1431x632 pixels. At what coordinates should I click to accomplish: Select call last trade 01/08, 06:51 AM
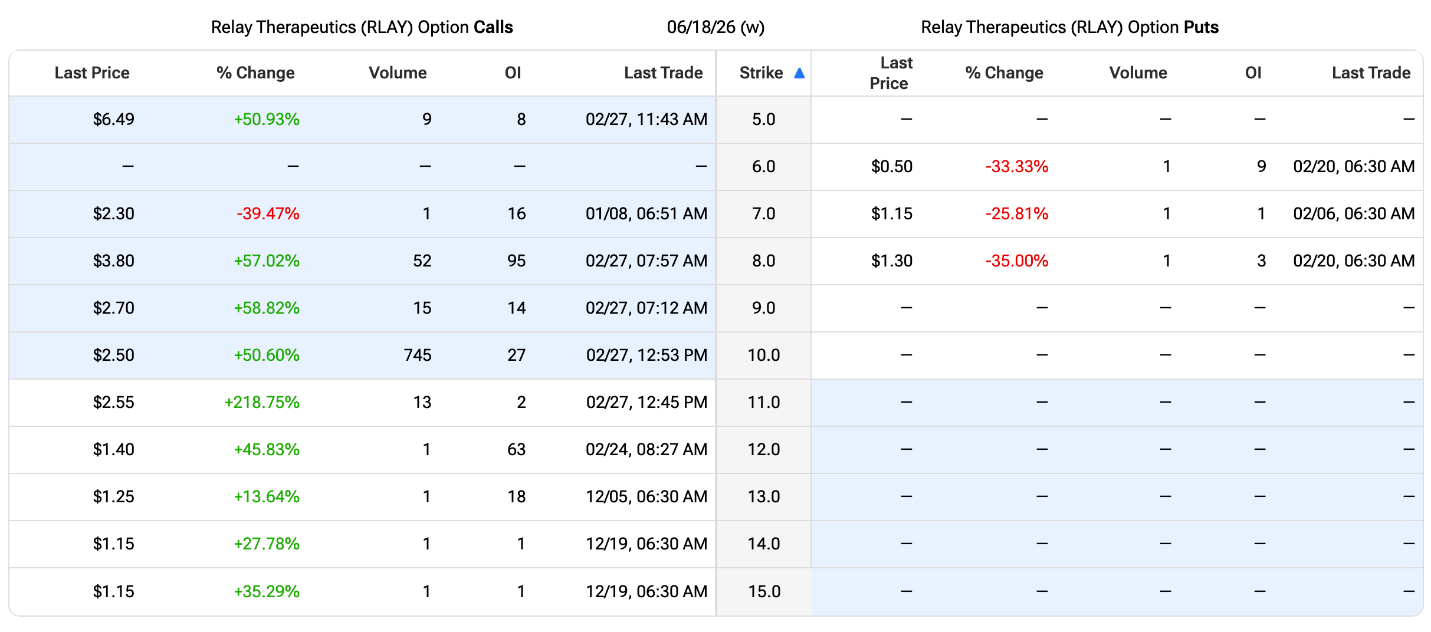(x=646, y=214)
